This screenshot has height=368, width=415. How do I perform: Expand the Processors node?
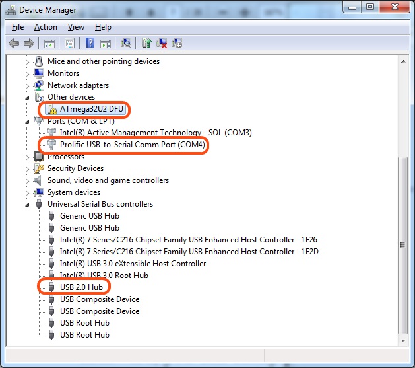pyautogui.click(x=27, y=157)
